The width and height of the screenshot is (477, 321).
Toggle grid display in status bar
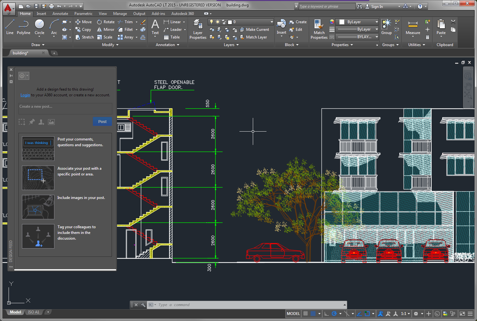(306, 314)
